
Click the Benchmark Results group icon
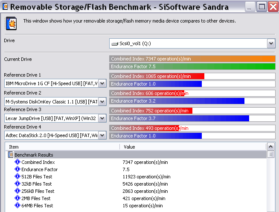point(11,155)
